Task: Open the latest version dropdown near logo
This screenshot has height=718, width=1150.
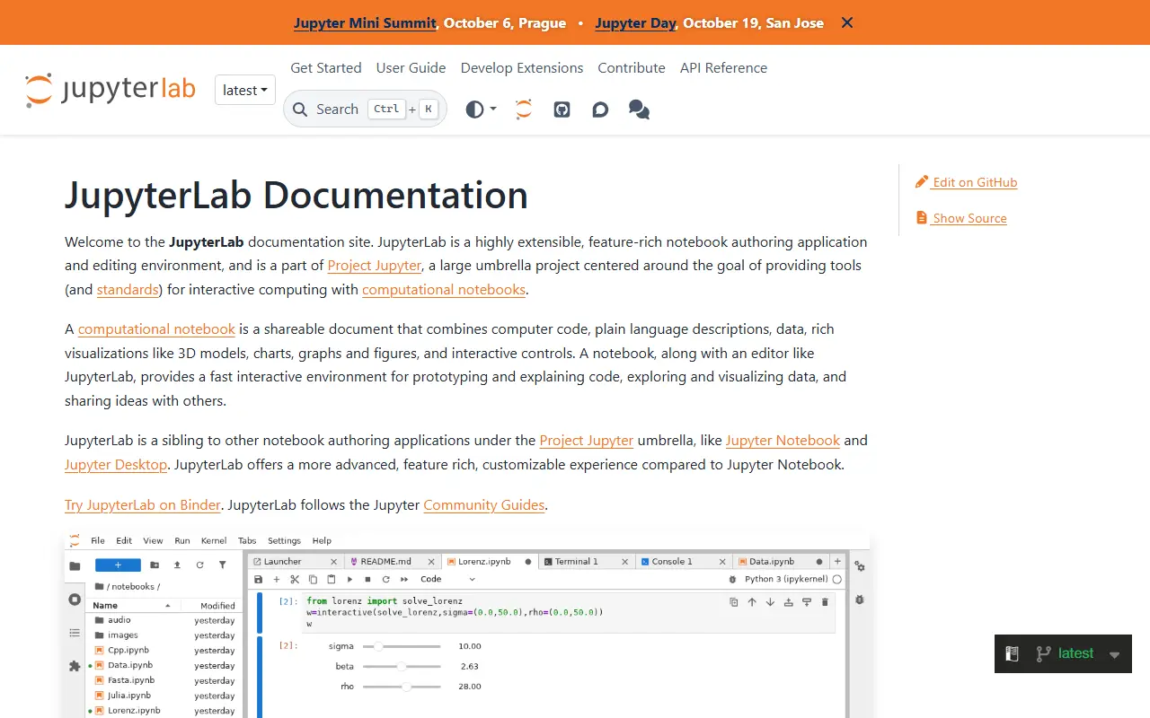Action: pyautogui.click(x=245, y=90)
